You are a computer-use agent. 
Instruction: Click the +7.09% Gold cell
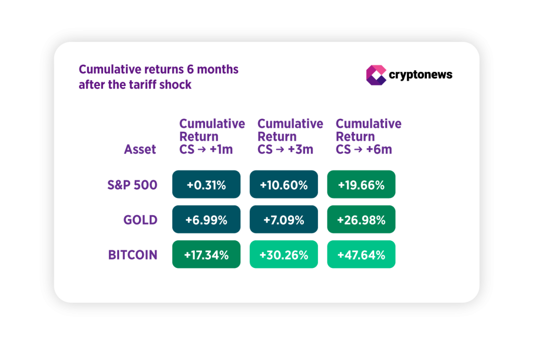point(284,219)
